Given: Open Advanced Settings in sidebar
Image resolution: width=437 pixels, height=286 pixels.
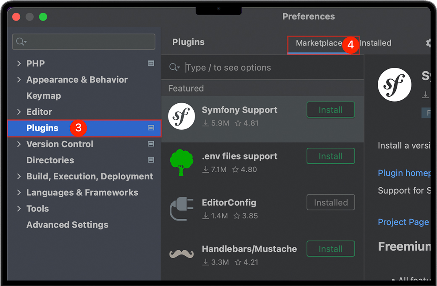Looking at the screenshot, I should click(x=67, y=225).
